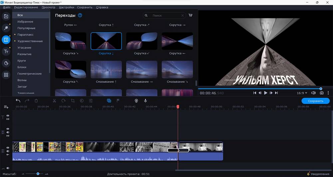
Task: Play the preview video
Action: [265, 93]
